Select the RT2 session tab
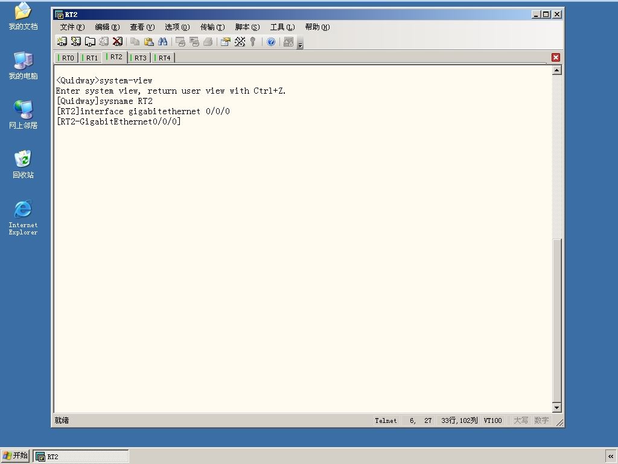 (x=115, y=57)
